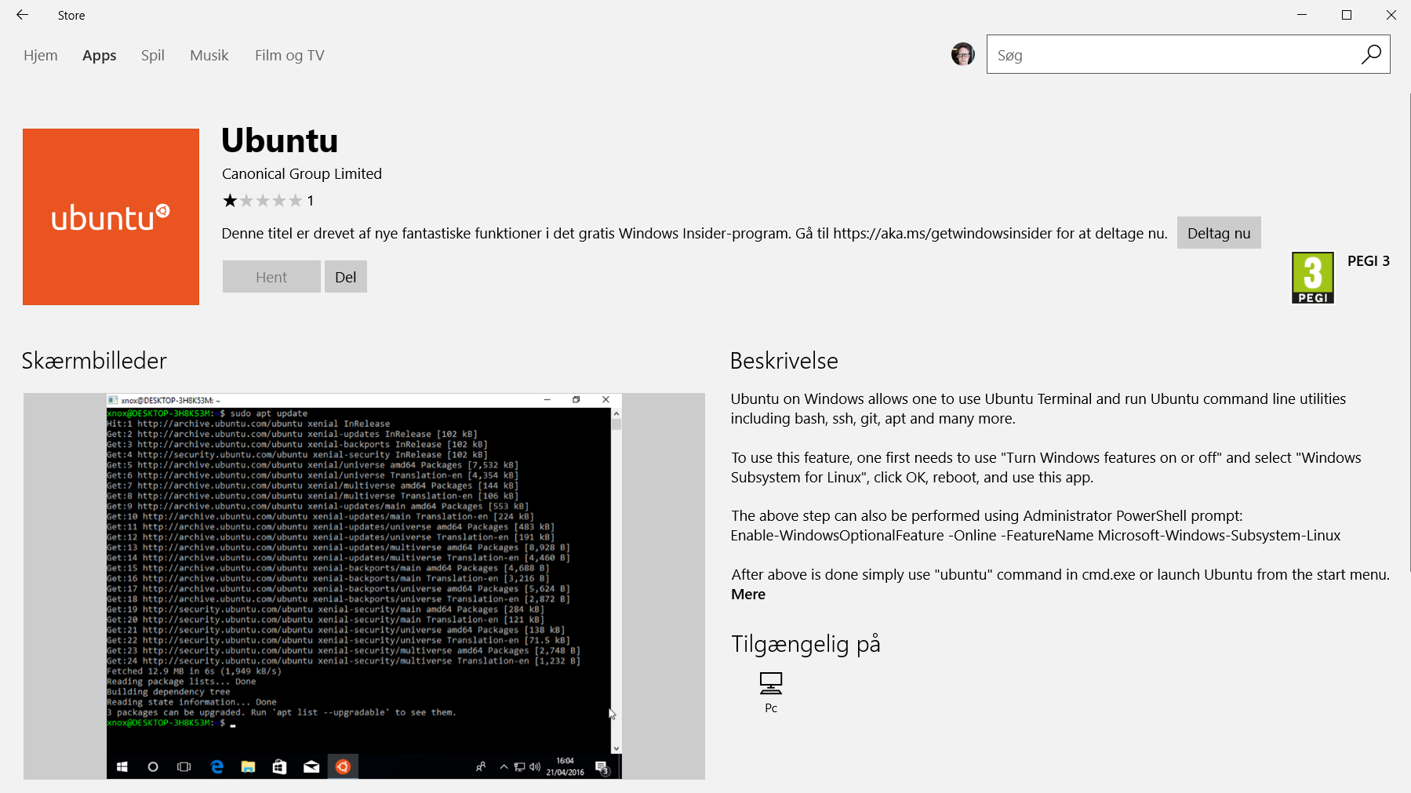1411x793 pixels.
Task: Open the Musik tab
Action: coord(209,56)
